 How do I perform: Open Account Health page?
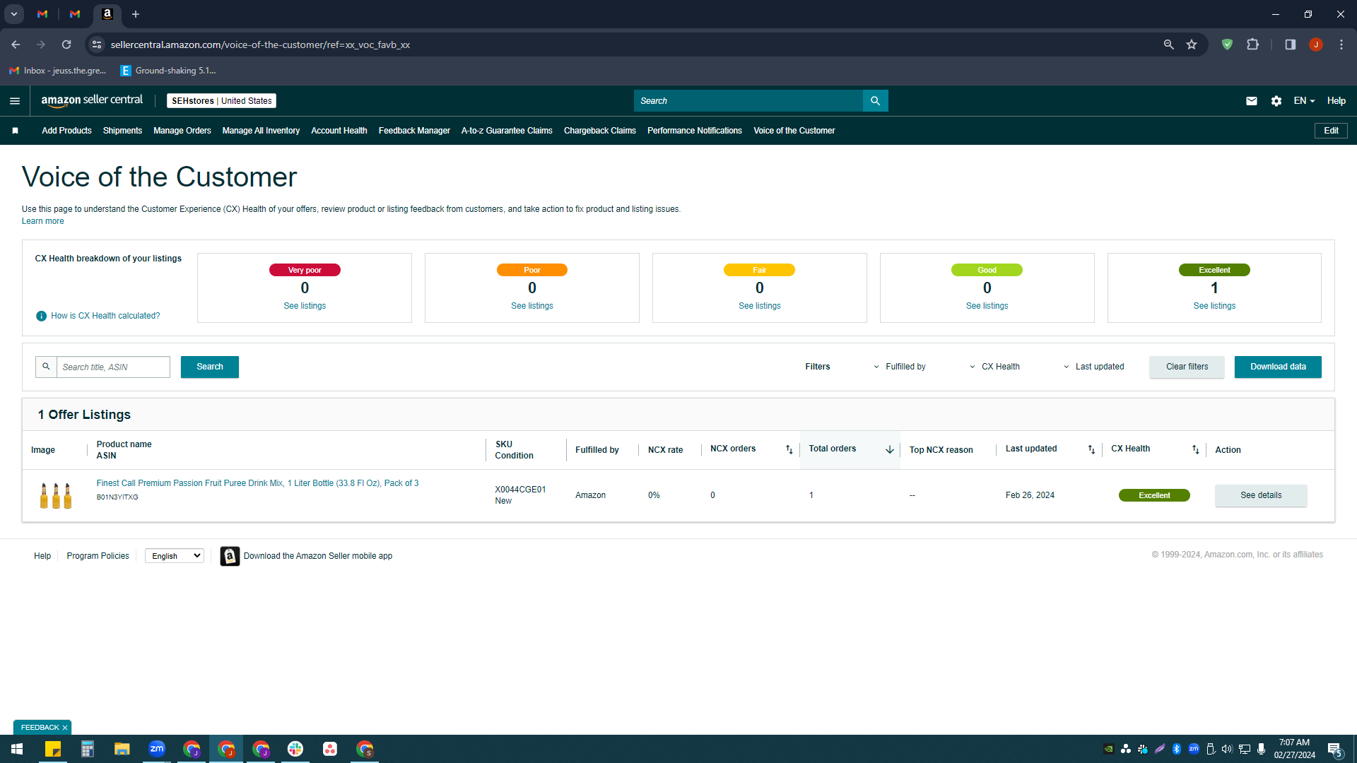coord(339,131)
